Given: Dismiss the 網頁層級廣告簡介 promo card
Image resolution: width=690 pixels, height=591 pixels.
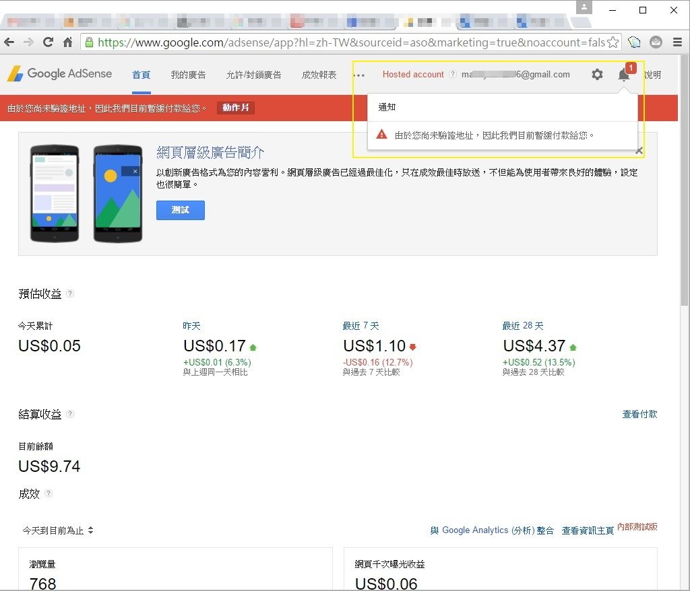Looking at the screenshot, I should [x=639, y=151].
